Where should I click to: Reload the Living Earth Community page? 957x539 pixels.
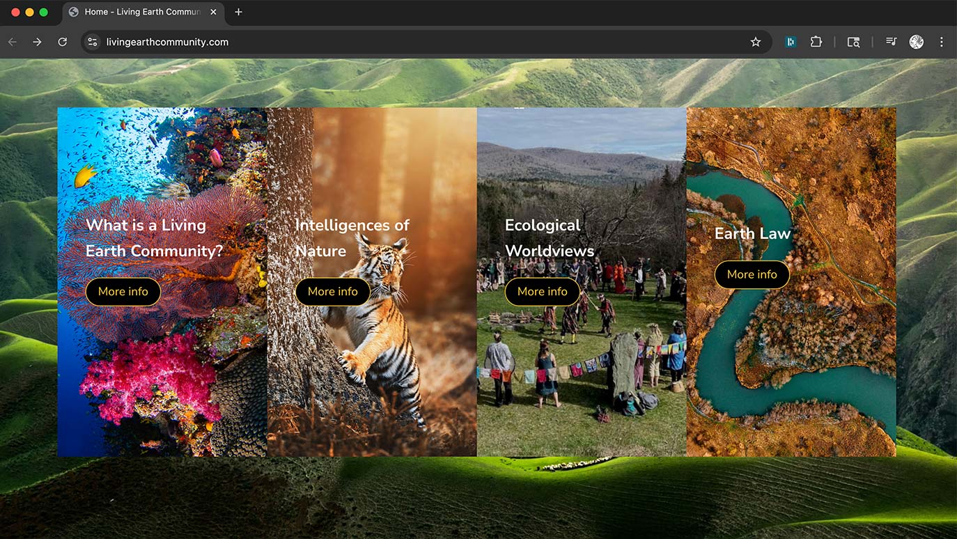click(x=62, y=42)
